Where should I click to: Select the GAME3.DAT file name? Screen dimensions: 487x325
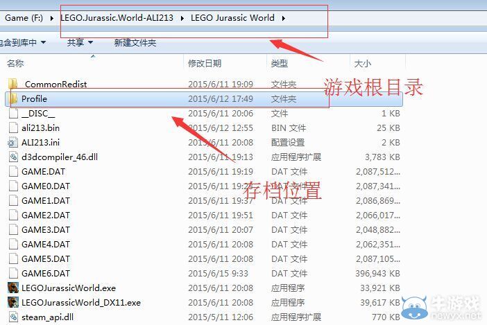[x=46, y=230]
